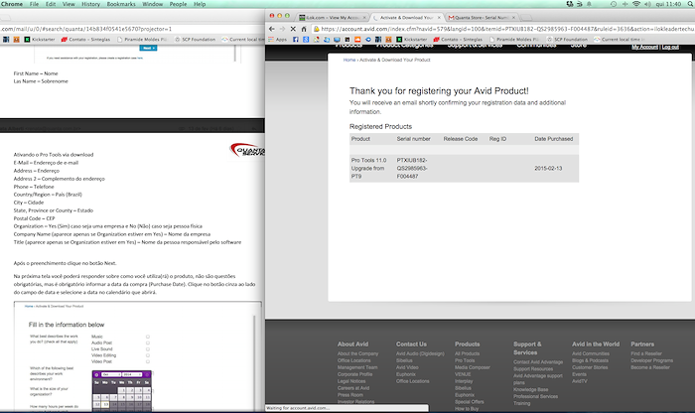695x413 pixels.
Task: Click address bar in Gmail window
Action: point(131,29)
